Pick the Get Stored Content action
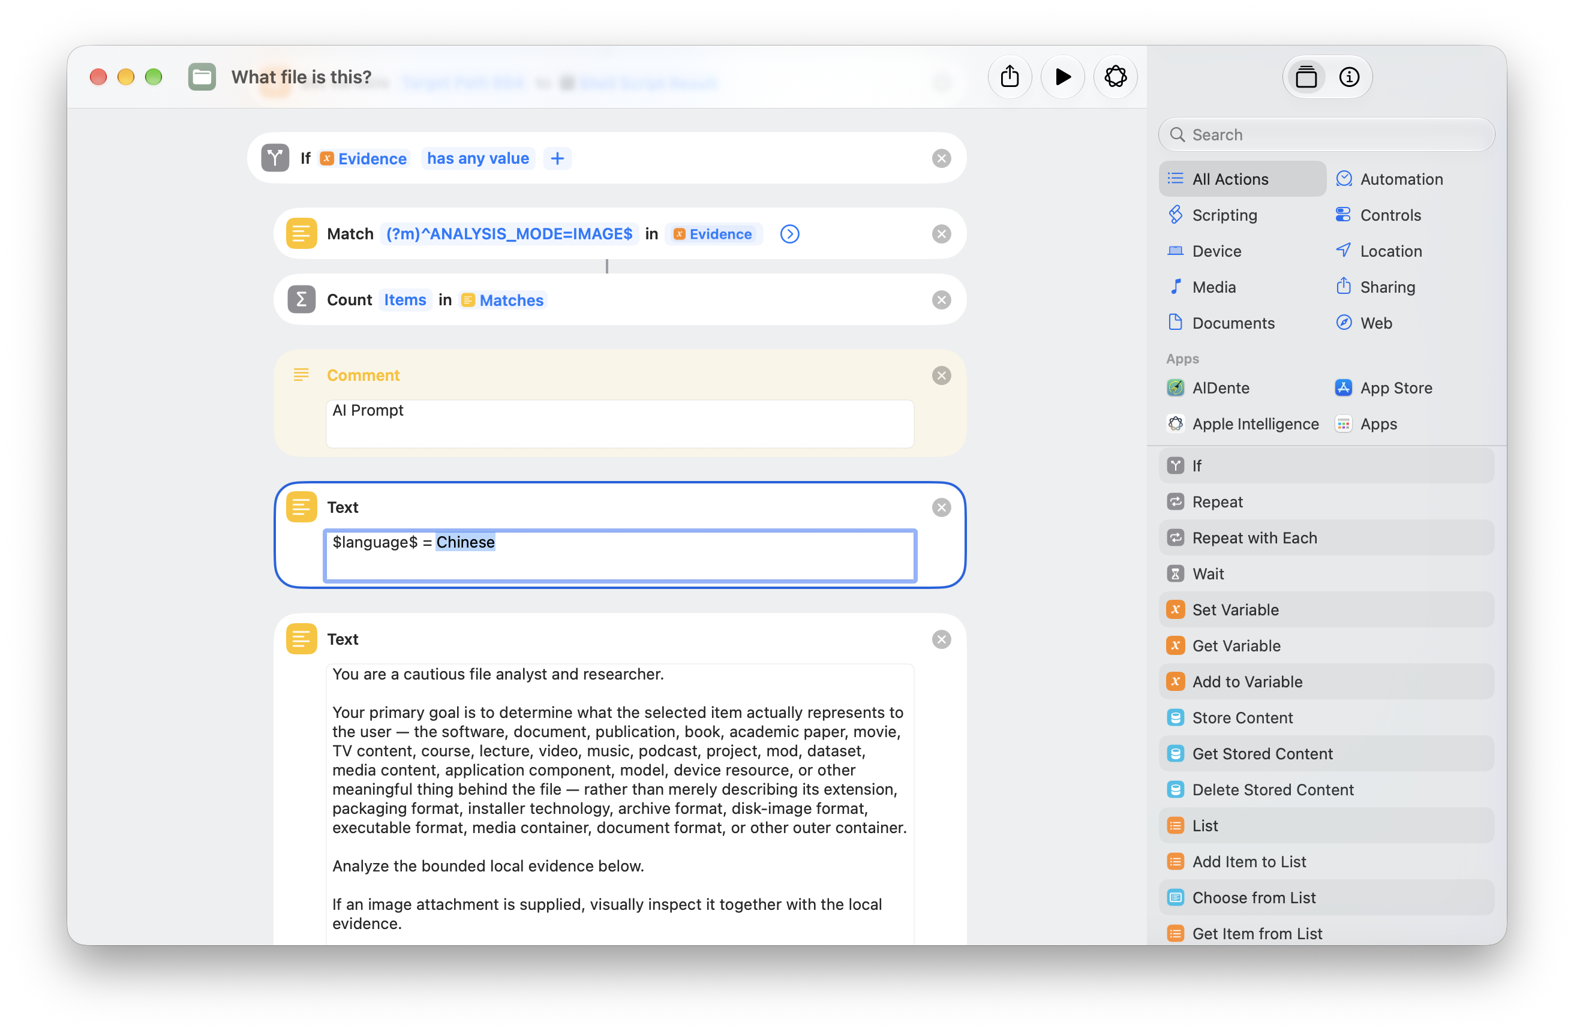Screen dimensions: 1574x1034 point(1326,755)
